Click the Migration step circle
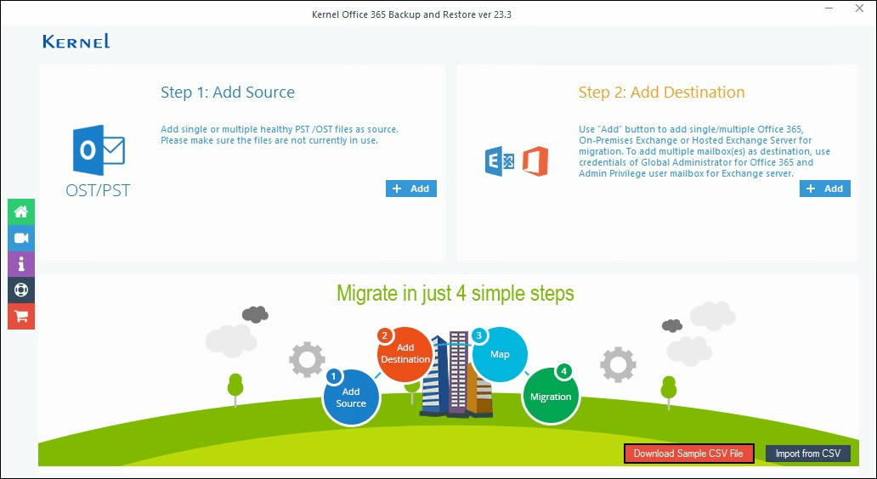 pyautogui.click(x=551, y=396)
